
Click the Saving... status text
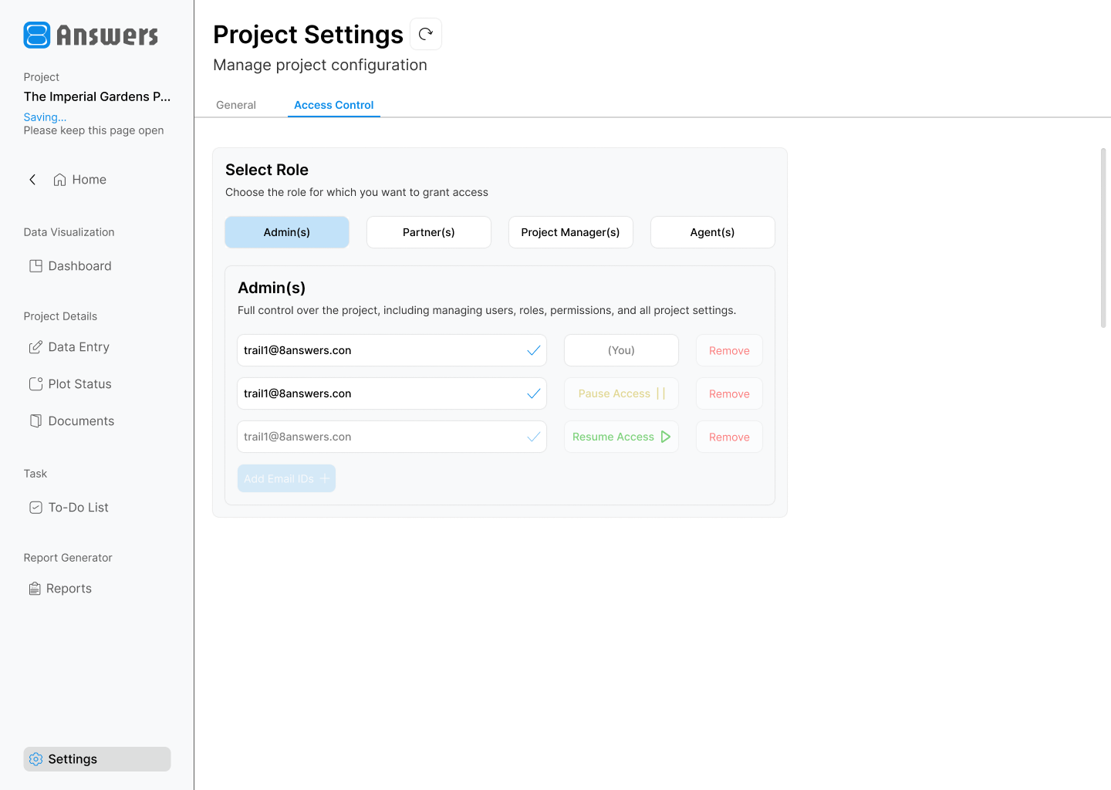click(x=45, y=117)
